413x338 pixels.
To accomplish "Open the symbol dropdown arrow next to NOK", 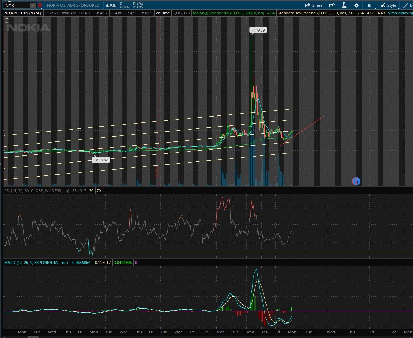I will pos(33,5).
